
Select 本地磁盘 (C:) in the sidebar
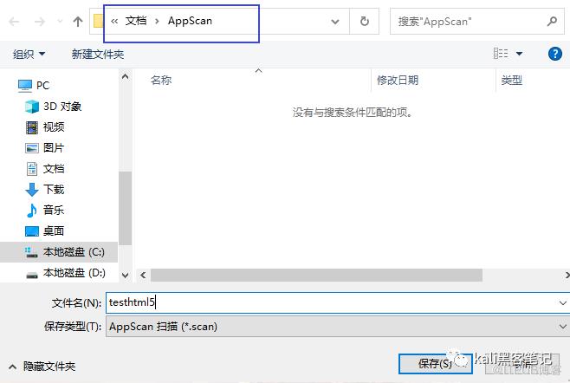coord(59,252)
